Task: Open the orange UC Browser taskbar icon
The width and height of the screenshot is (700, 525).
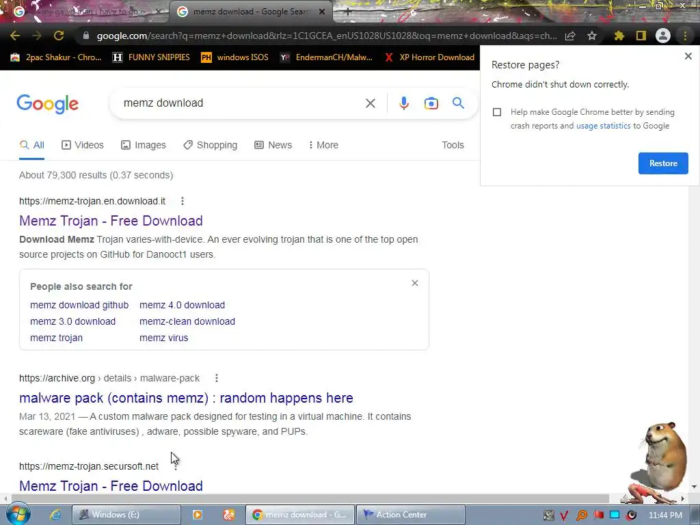Action: 229,515
